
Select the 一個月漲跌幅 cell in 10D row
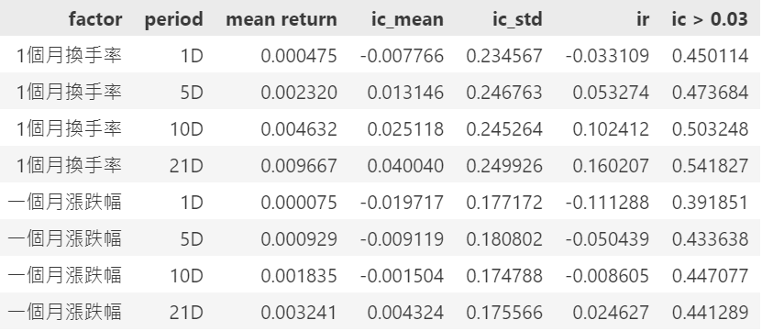[64, 275]
